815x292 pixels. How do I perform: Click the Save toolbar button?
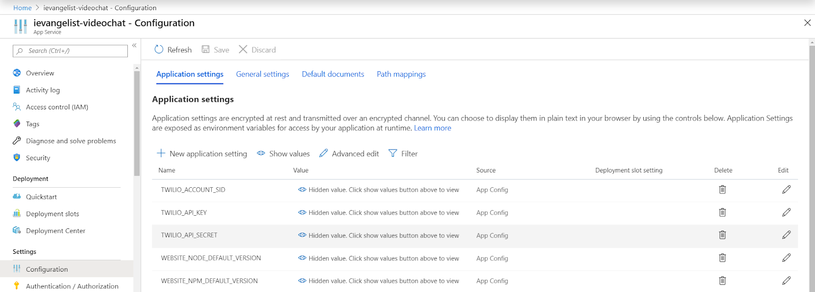tap(215, 49)
